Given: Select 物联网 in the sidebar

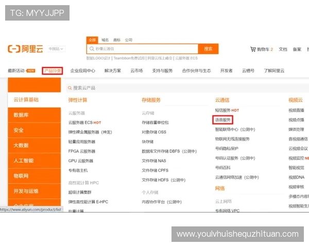Looking at the screenshot, I should (35, 176).
